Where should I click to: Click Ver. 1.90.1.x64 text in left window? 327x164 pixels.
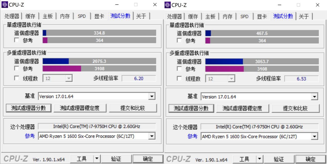(49, 160)
